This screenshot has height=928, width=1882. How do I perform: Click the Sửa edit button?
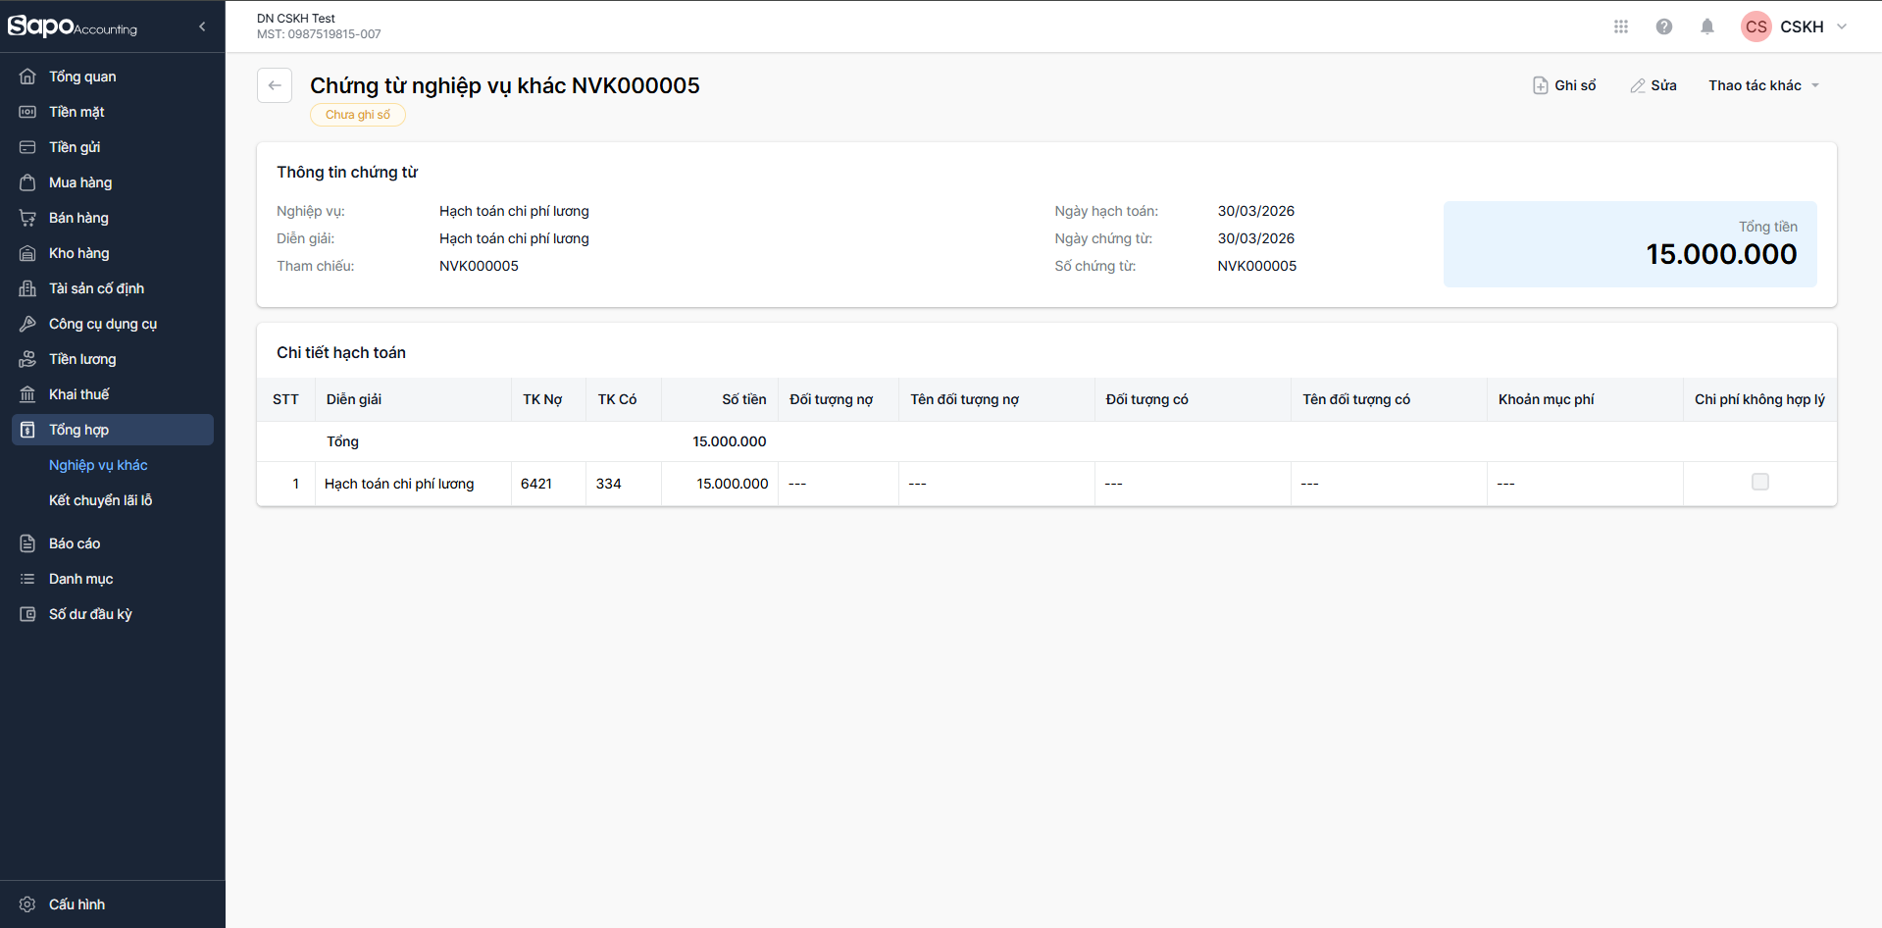(1653, 85)
